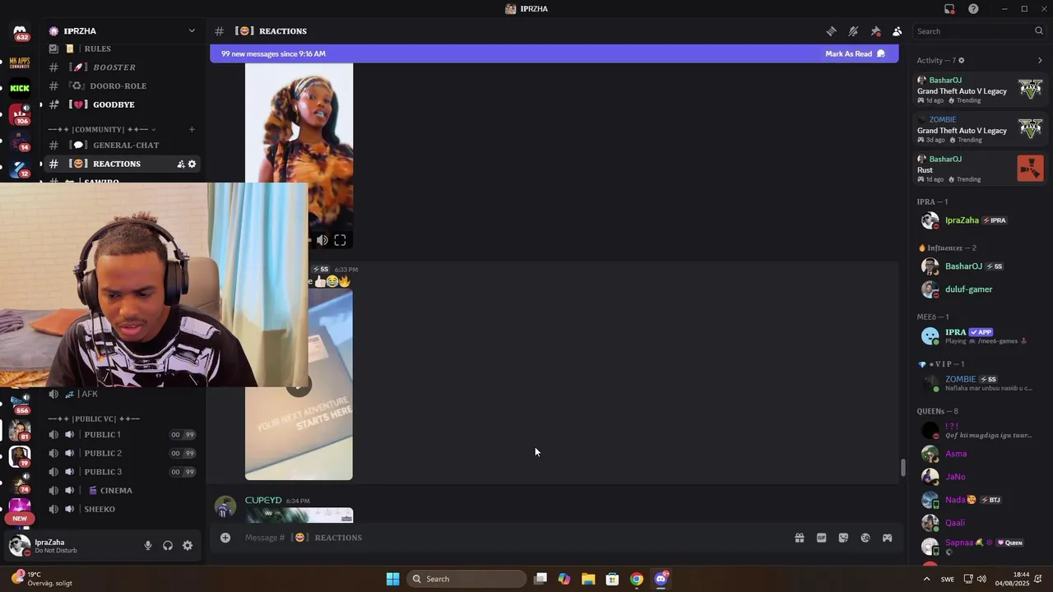Expand the Activity panel chevron

click(x=1040, y=60)
